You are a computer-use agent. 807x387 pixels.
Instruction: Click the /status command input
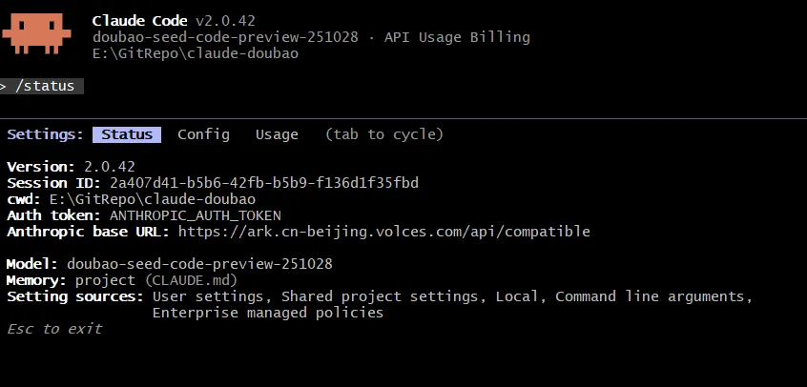[44, 86]
